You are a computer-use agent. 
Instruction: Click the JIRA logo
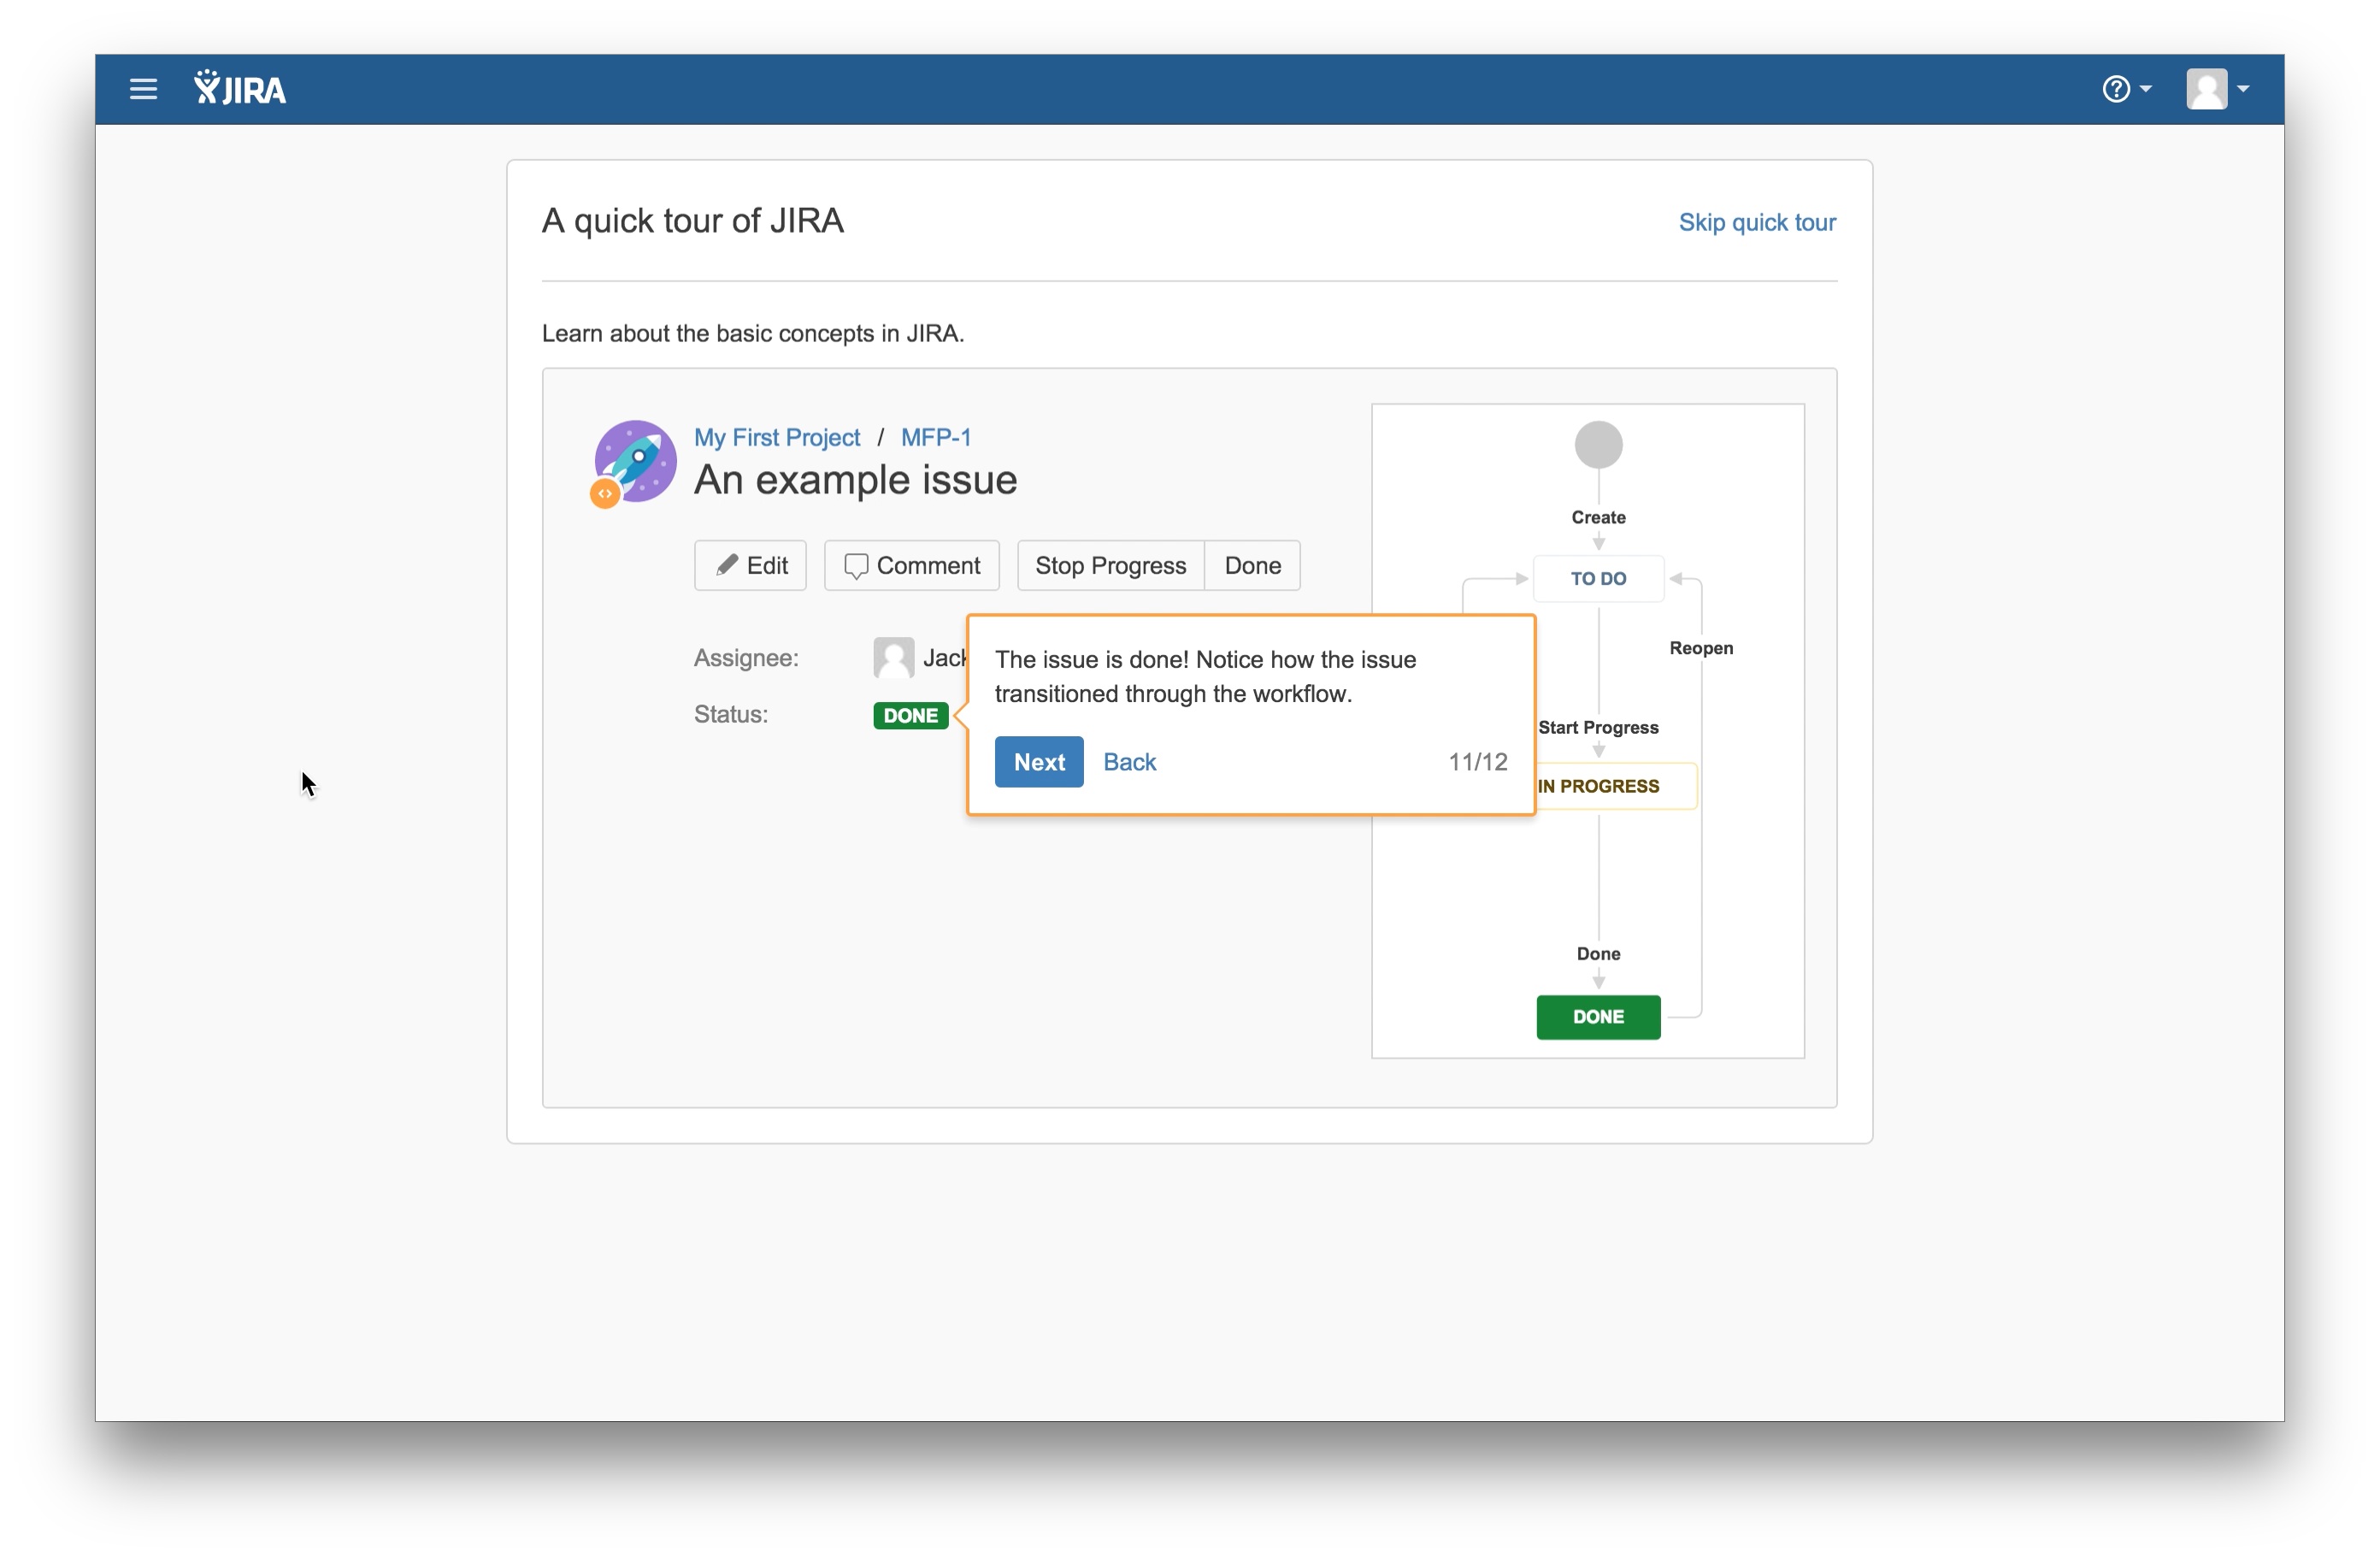pyautogui.click(x=240, y=89)
